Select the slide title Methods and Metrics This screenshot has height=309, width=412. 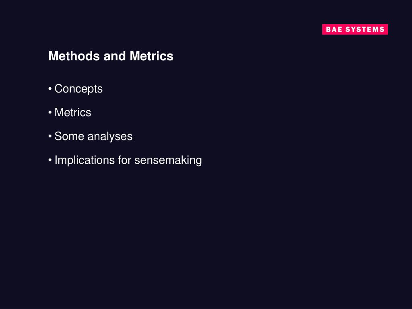[x=111, y=56]
